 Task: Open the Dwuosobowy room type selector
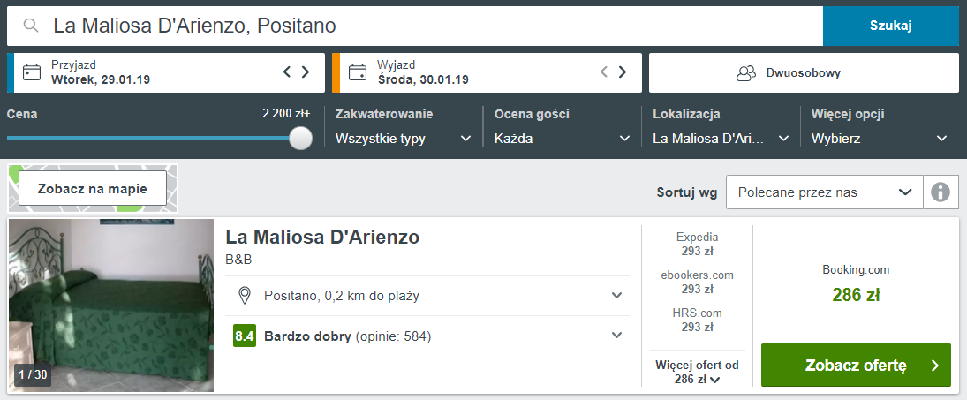(803, 72)
